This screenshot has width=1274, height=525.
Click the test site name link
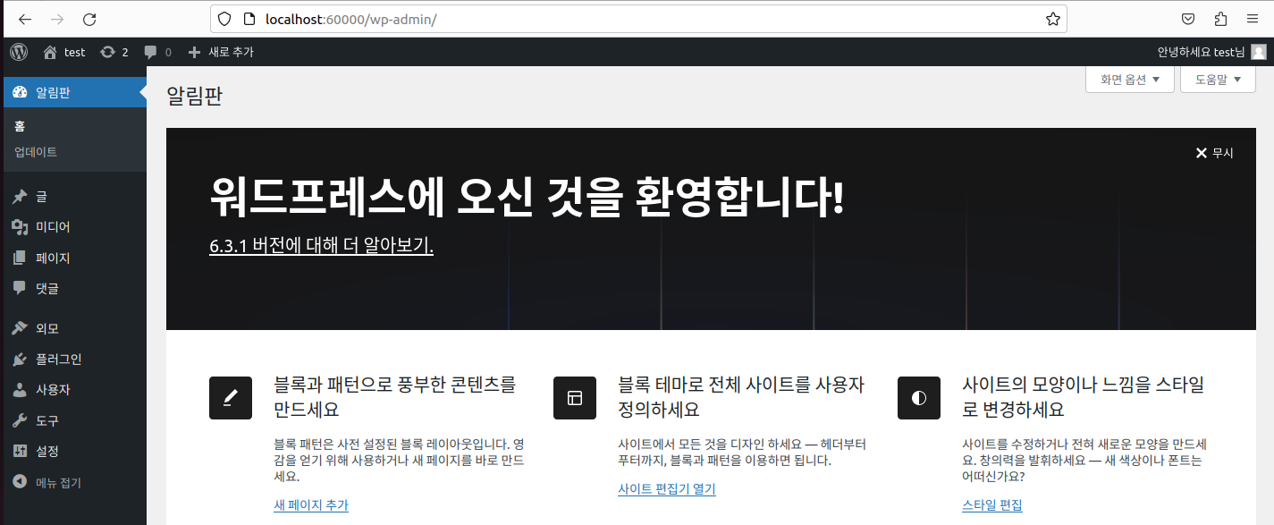pos(75,52)
